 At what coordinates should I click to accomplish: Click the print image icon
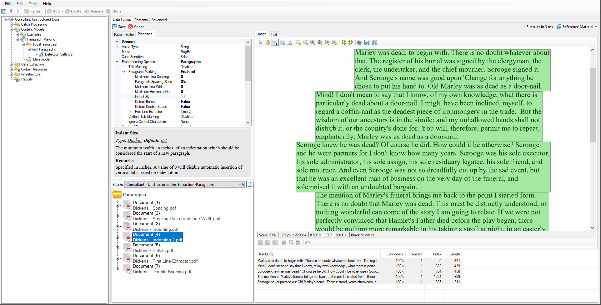360,42
